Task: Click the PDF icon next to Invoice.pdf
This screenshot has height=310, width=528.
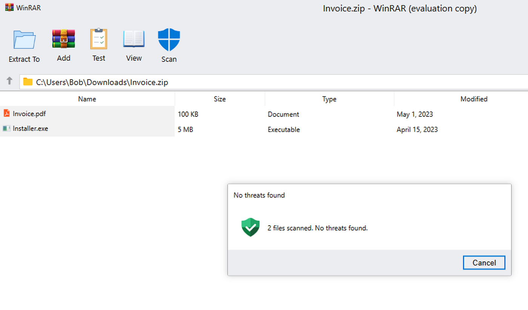Action: click(7, 113)
